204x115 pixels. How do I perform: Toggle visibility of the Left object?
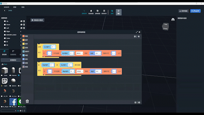coord(21,28)
